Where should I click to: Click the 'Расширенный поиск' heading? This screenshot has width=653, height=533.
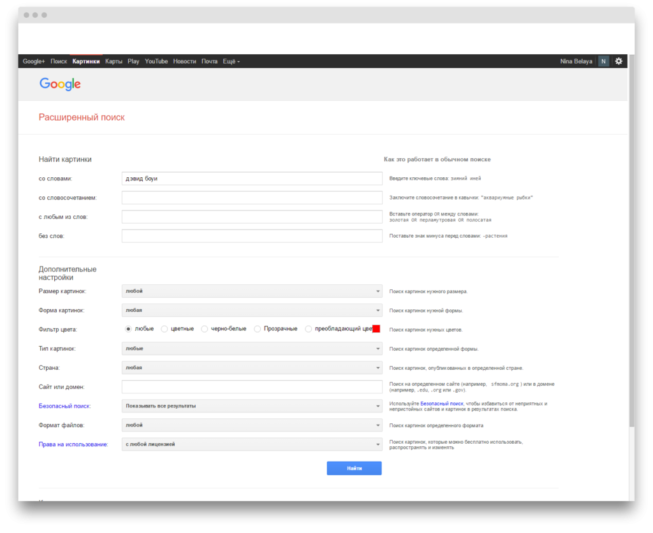point(82,117)
